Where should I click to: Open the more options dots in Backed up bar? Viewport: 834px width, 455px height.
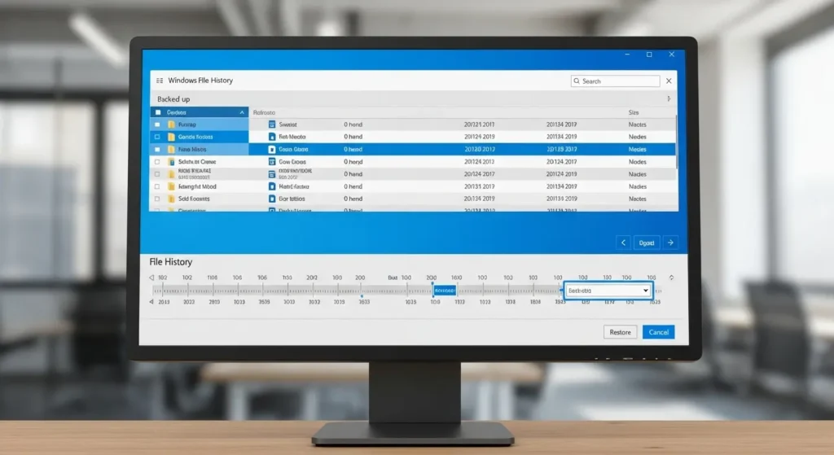[669, 98]
